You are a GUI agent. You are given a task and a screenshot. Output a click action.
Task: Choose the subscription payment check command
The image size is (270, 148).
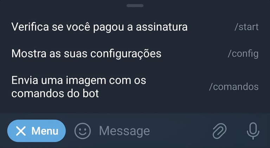(x=135, y=27)
